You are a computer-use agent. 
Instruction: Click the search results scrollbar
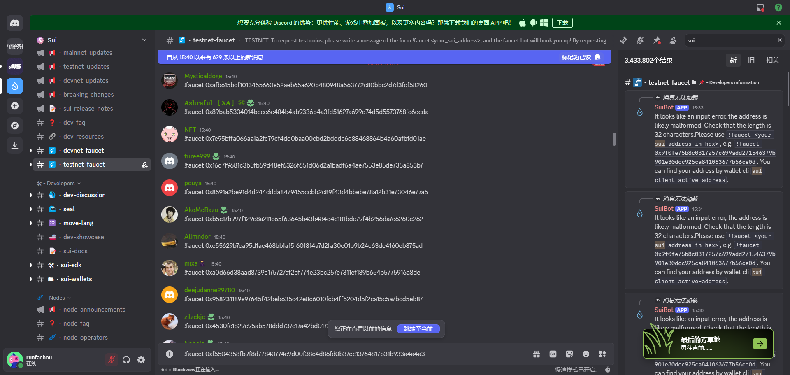pos(788,89)
